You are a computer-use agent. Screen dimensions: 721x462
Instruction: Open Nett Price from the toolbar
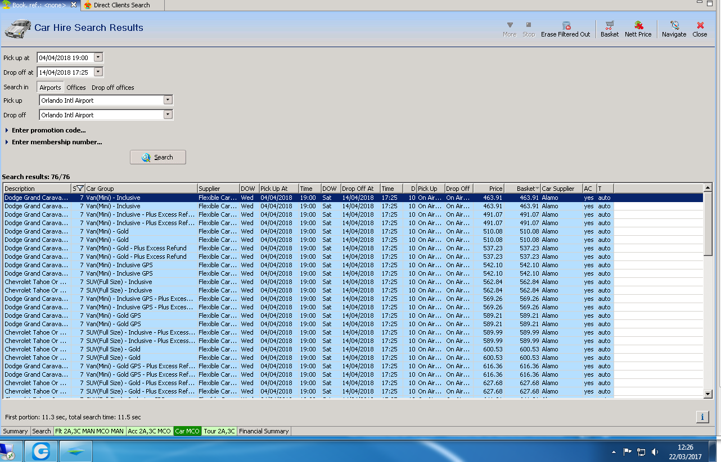[x=638, y=29]
